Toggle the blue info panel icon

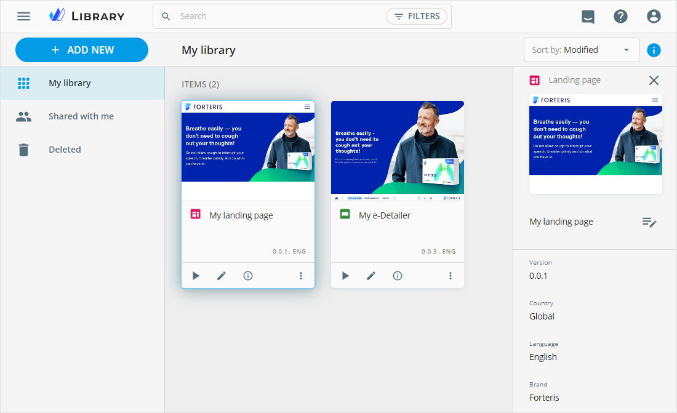[x=654, y=50]
